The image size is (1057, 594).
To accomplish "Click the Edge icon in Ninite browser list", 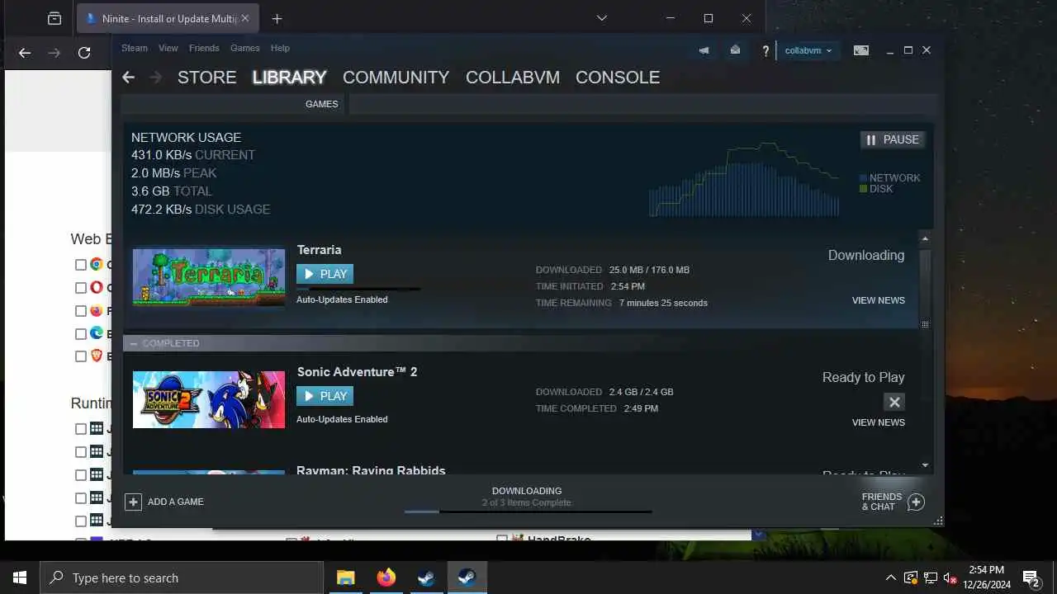I will [97, 333].
